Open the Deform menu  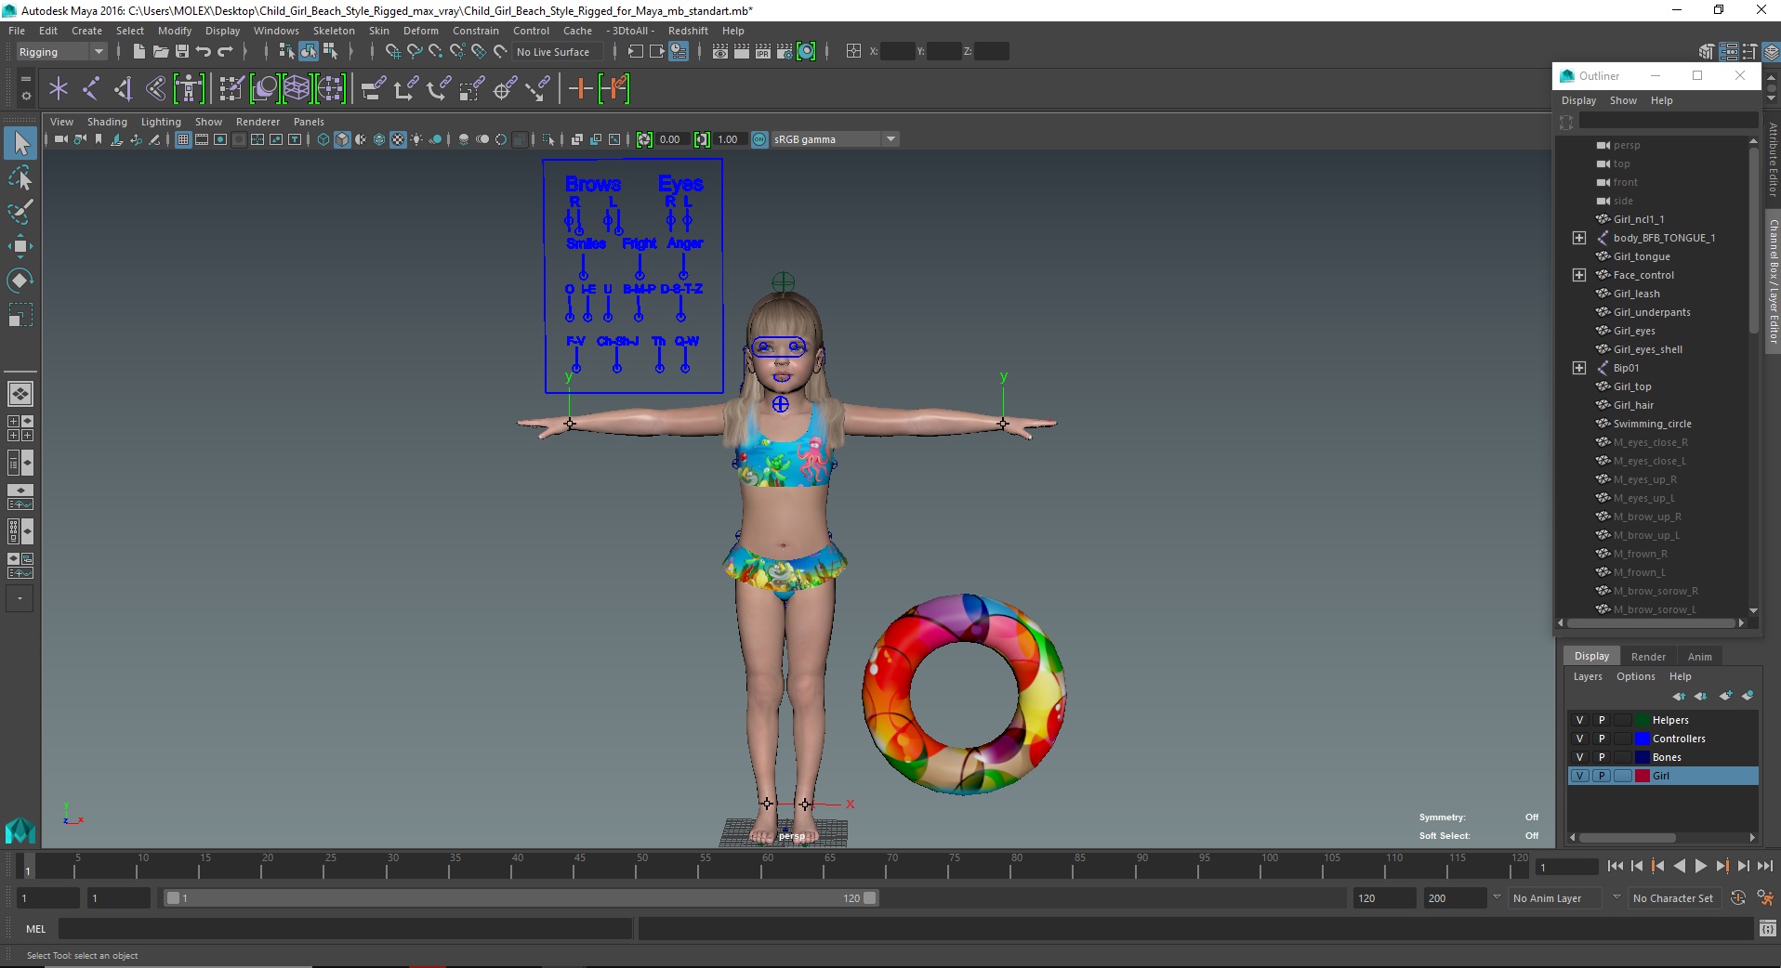click(x=420, y=31)
